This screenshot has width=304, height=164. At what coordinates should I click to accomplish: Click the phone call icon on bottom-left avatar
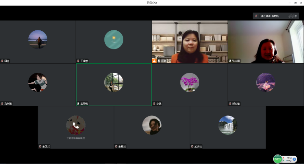(x=76, y=125)
